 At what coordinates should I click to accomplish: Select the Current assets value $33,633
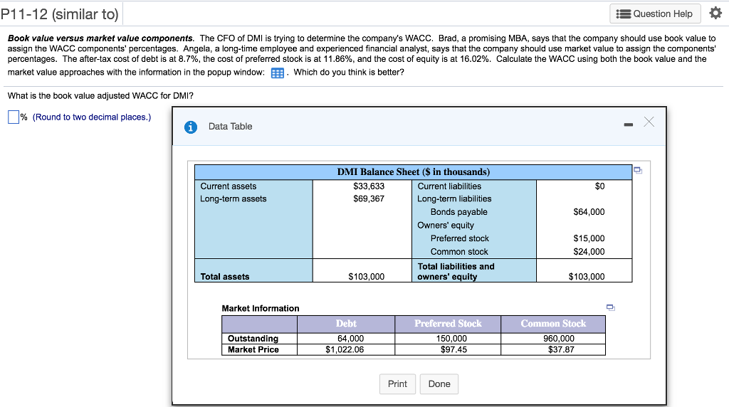[x=369, y=186]
